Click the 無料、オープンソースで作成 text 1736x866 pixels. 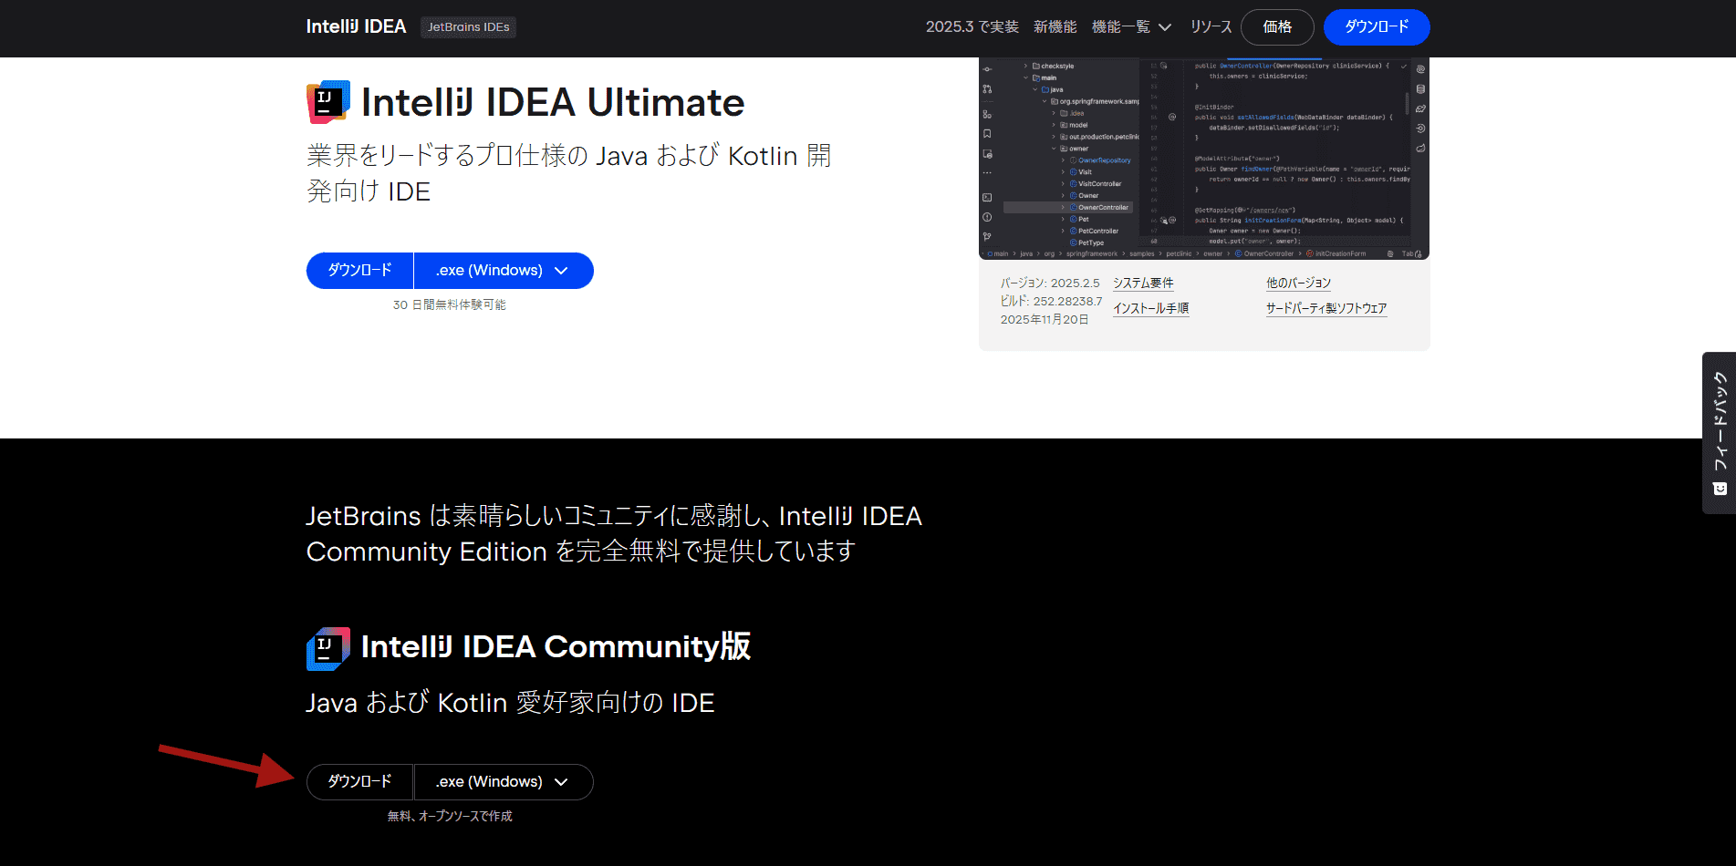coord(450,817)
